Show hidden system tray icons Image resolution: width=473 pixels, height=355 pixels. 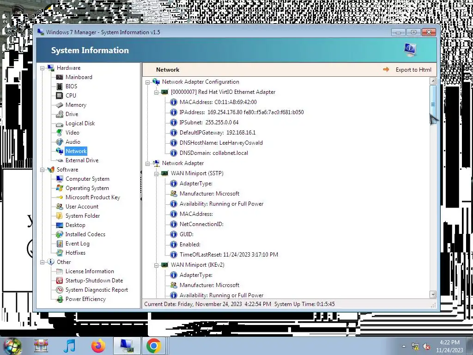coord(404,347)
